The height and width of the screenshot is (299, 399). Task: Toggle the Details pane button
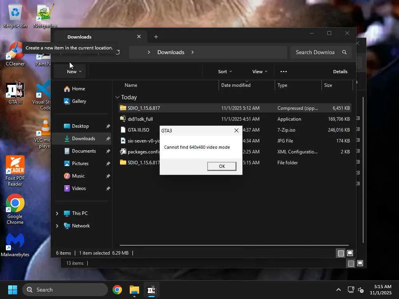[340, 72]
